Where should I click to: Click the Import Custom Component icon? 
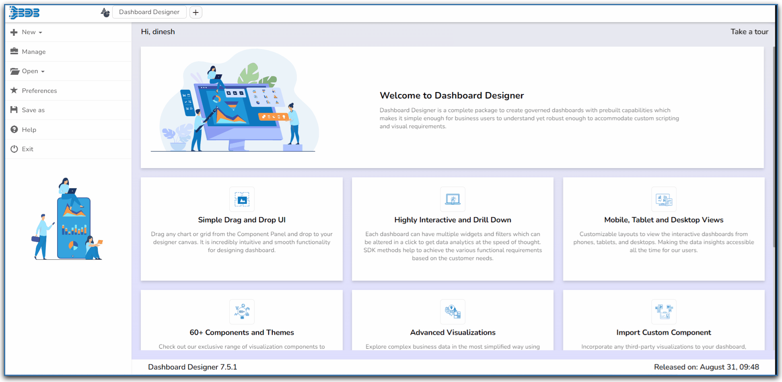point(664,312)
